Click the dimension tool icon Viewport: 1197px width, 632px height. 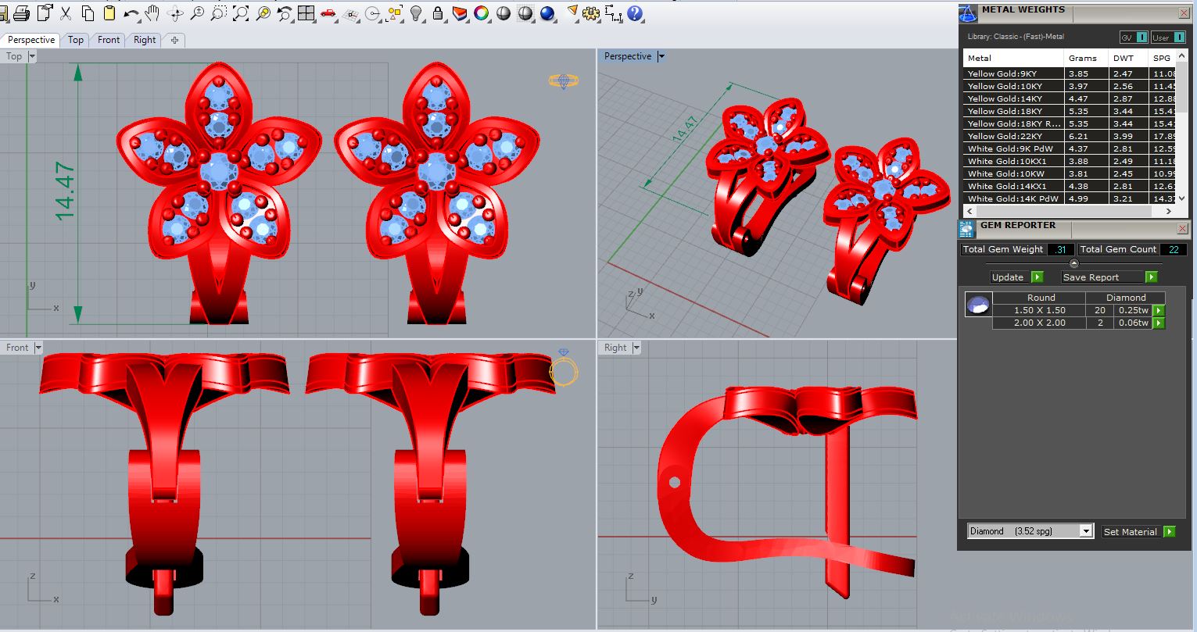click(x=614, y=13)
